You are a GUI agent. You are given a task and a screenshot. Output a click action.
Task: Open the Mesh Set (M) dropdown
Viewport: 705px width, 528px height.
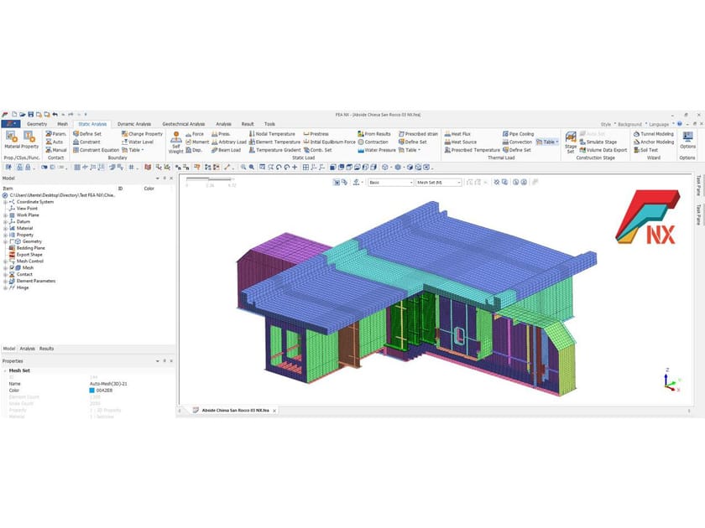tap(436, 181)
